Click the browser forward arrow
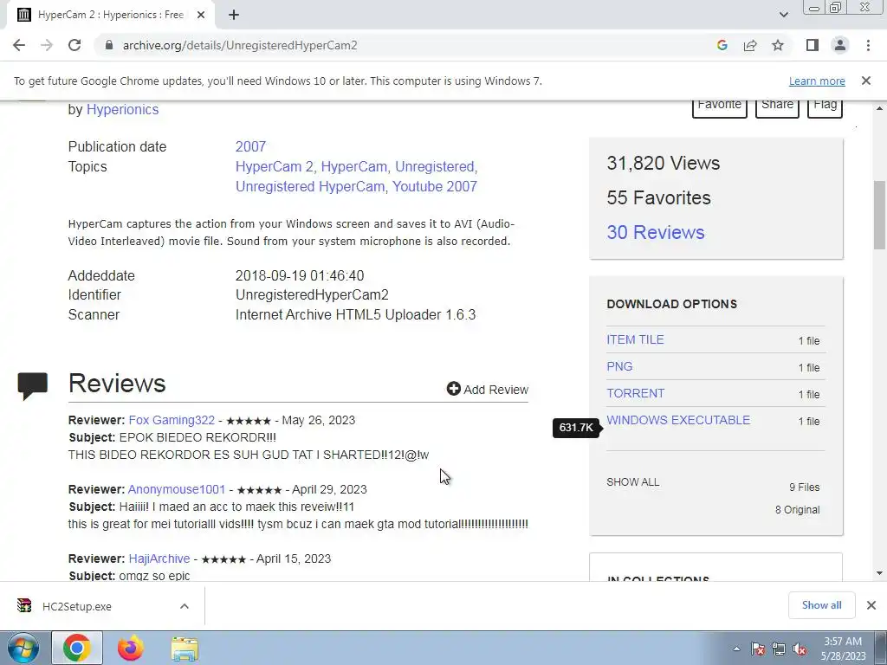This screenshot has width=887, height=665. pos(47,45)
